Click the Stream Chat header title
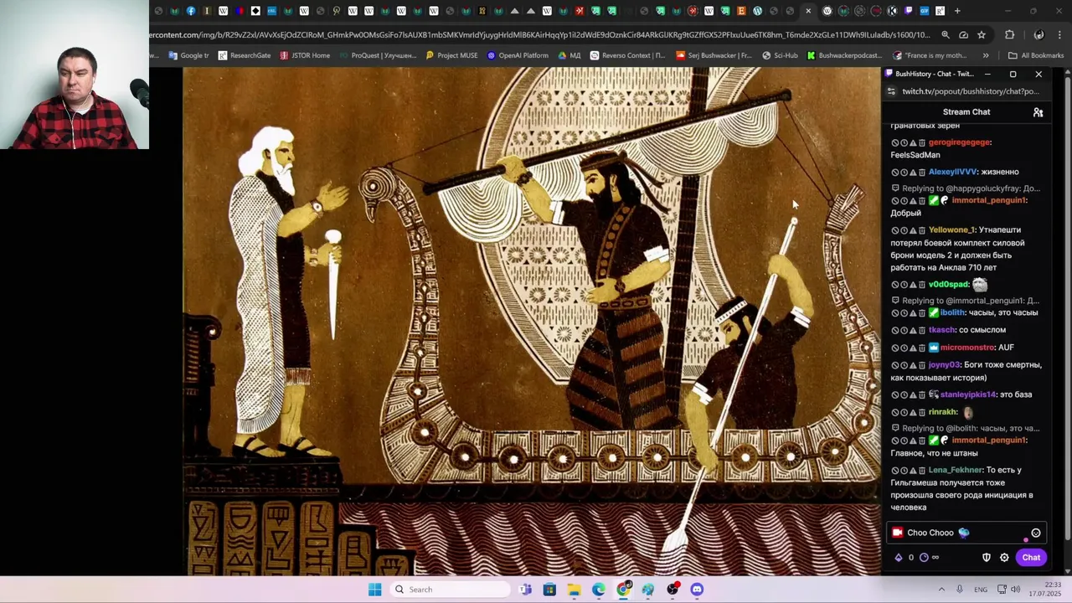The width and height of the screenshot is (1072, 603). tap(966, 112)
